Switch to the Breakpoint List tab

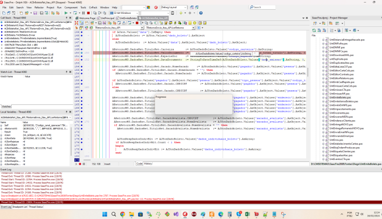20,207
